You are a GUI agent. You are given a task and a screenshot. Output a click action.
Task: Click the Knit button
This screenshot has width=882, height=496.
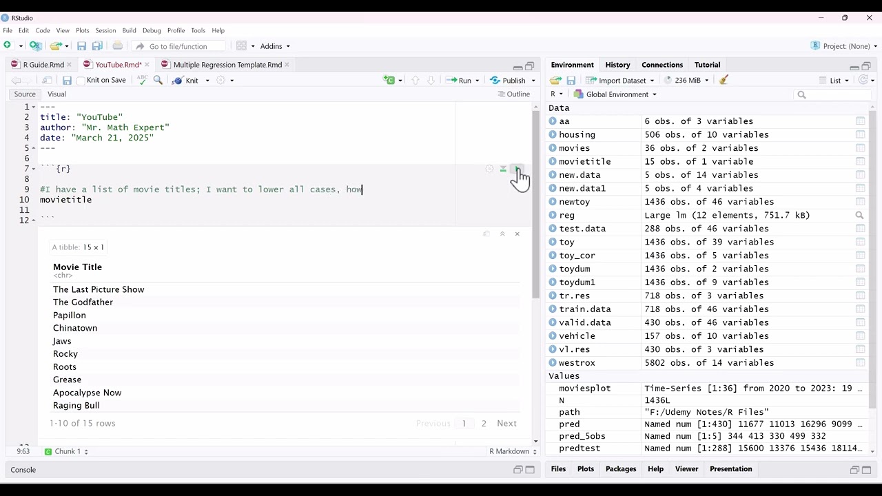coord(186,81)
